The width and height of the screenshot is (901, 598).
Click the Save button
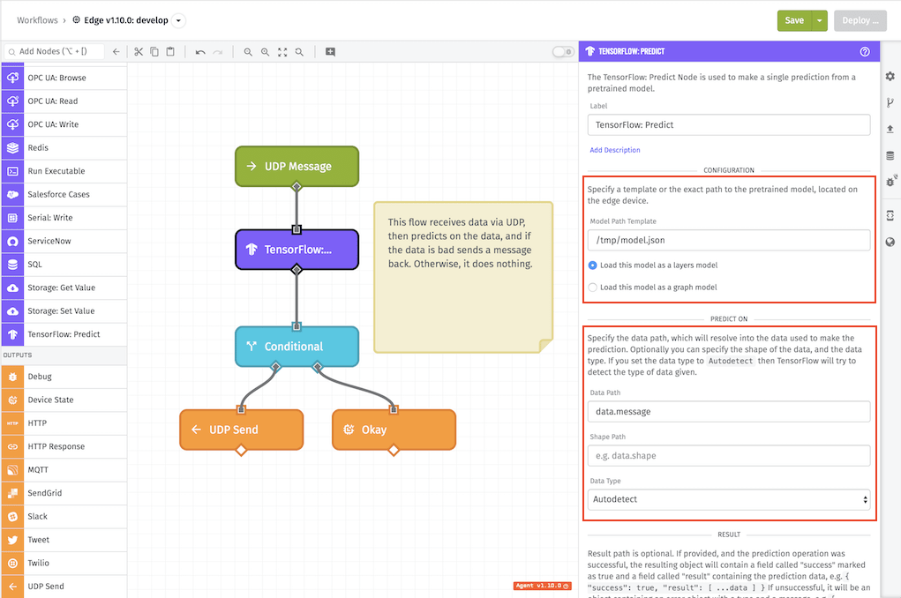point(794,20)
